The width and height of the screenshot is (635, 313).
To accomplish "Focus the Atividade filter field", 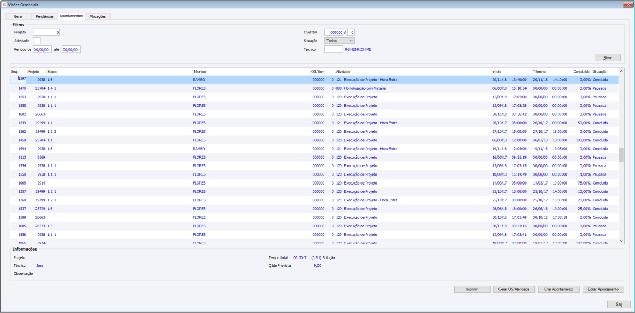I will tap(37, 41).
